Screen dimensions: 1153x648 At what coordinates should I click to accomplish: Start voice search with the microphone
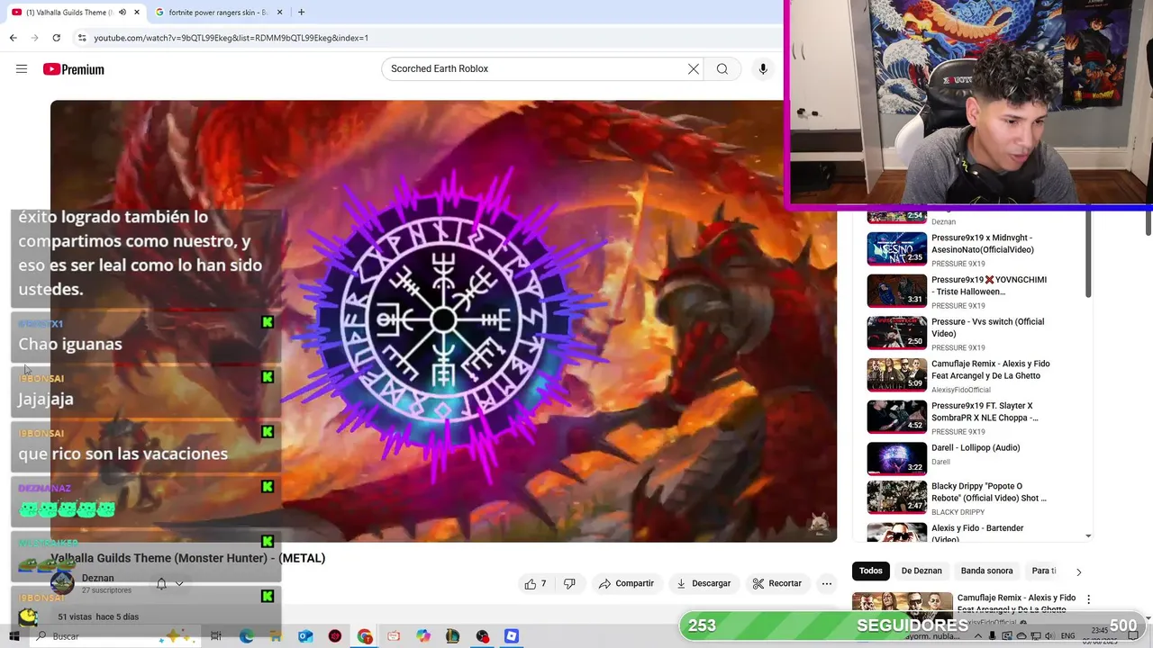763,69
